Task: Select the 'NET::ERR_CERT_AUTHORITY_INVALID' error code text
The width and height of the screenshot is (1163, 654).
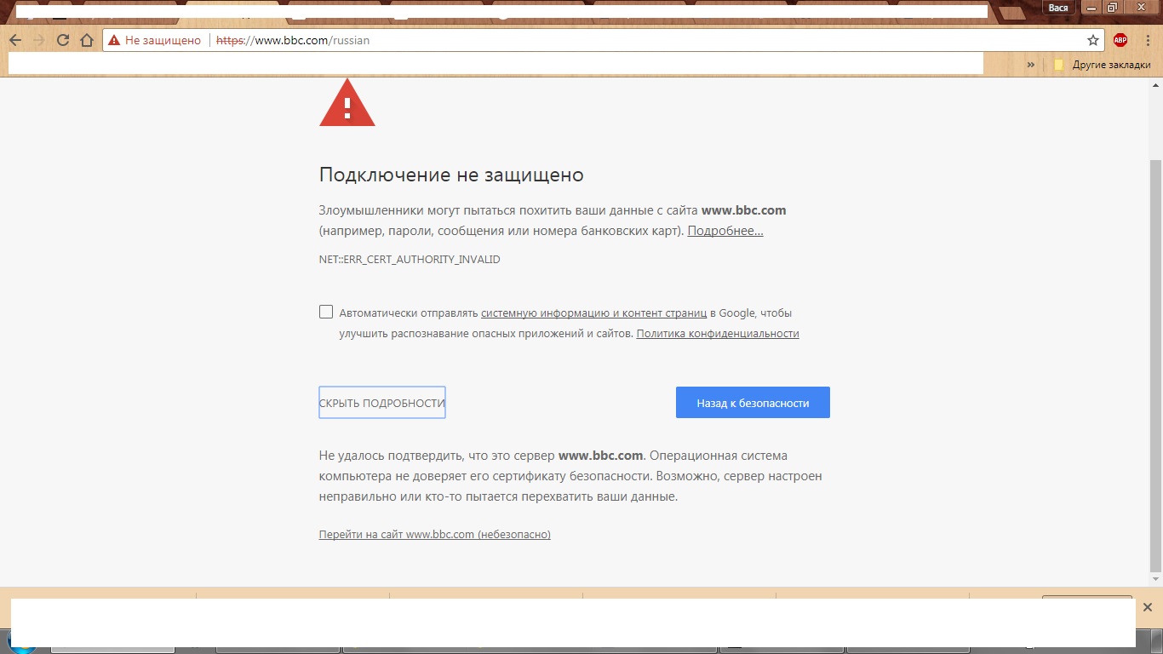Action: 410,259
